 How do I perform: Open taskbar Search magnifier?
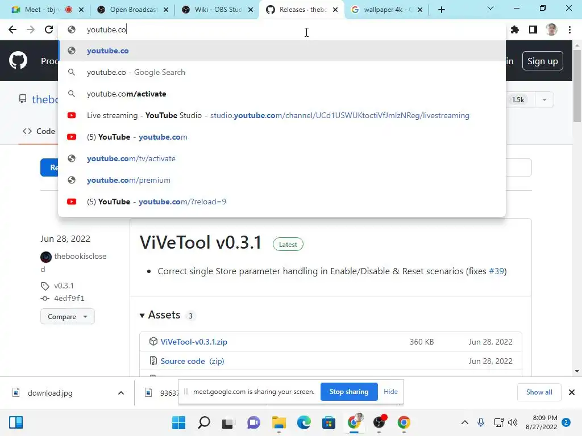(204, 422)
